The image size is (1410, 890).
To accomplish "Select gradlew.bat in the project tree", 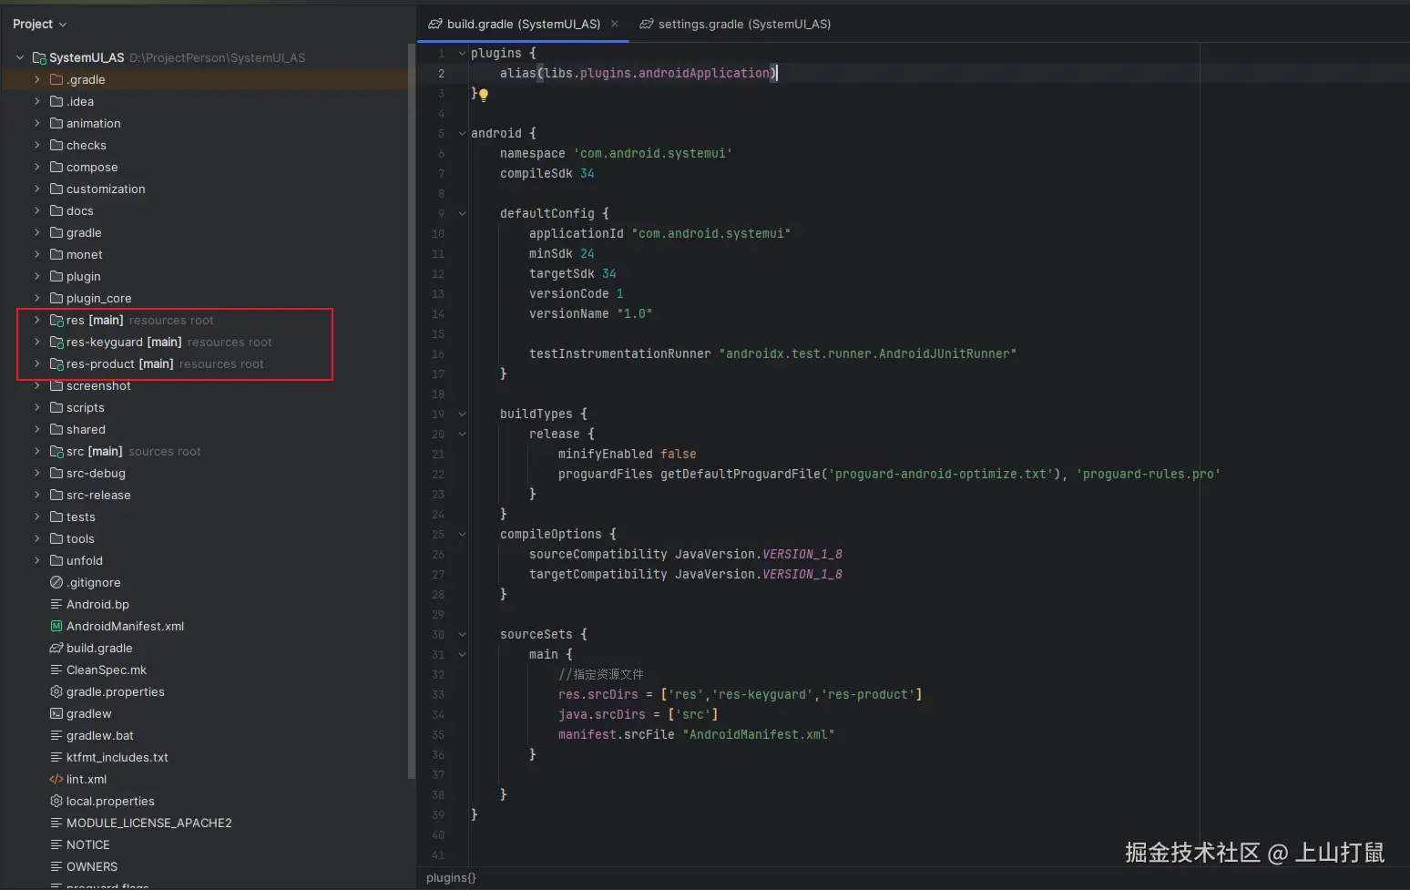I will [100, 735].
